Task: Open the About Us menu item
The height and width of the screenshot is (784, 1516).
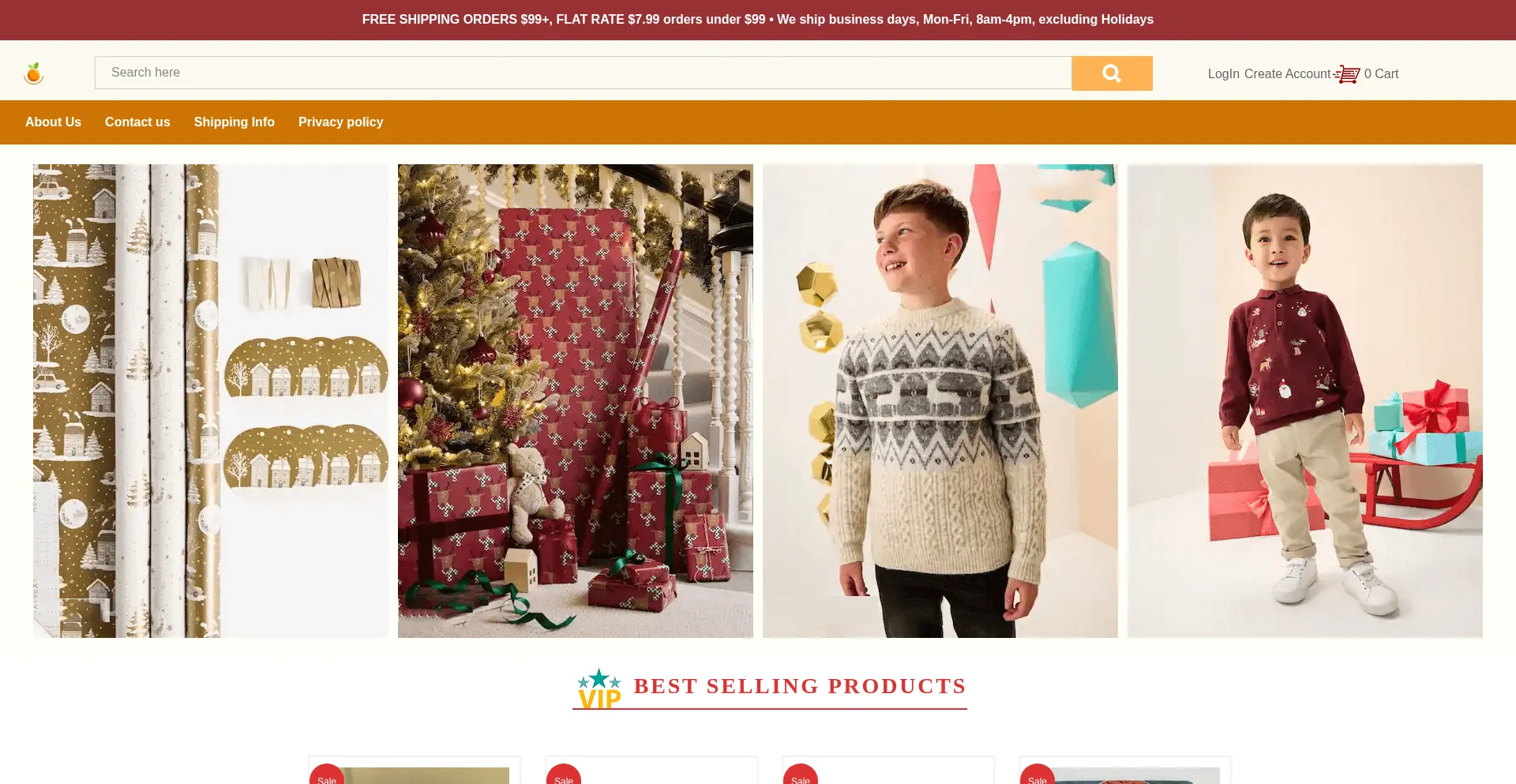Action: (x=53, y=122)
